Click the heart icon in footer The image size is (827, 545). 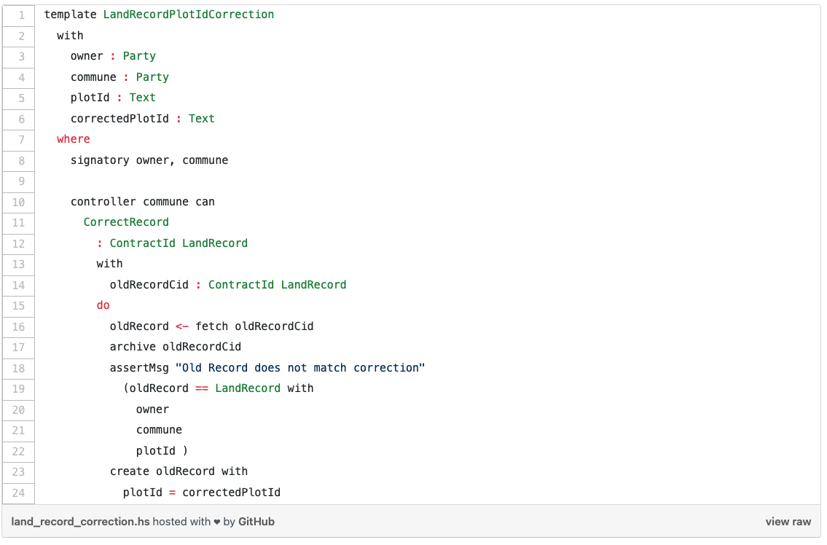tap(217, 522)
